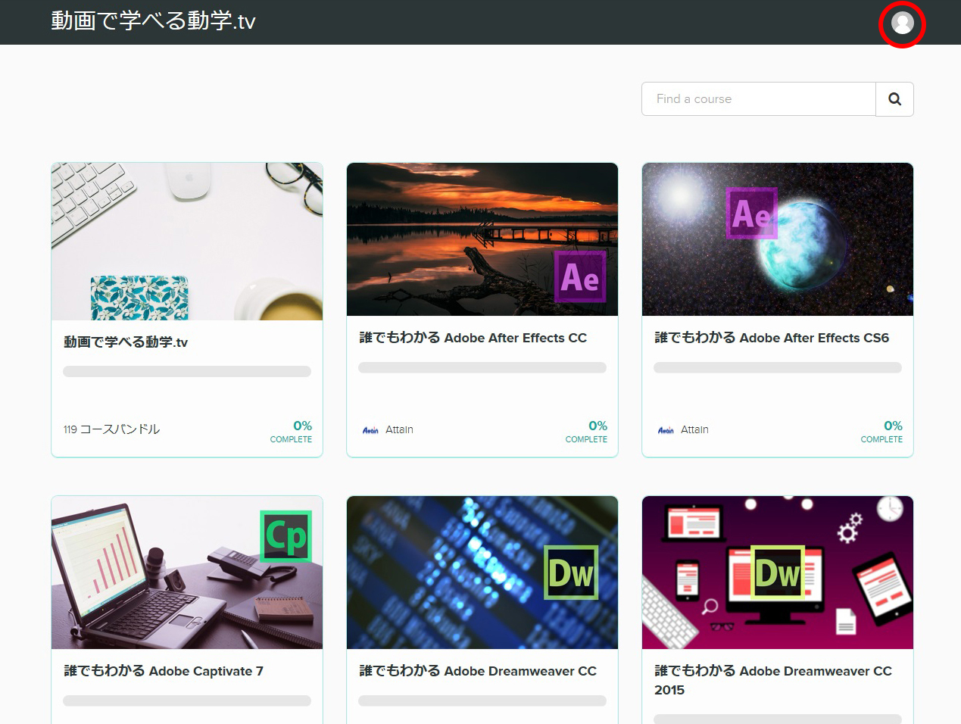This screenshot has height=724, width=961.
Task: Click progress bar on After Effects CS6 card
Action: point(778,367)
